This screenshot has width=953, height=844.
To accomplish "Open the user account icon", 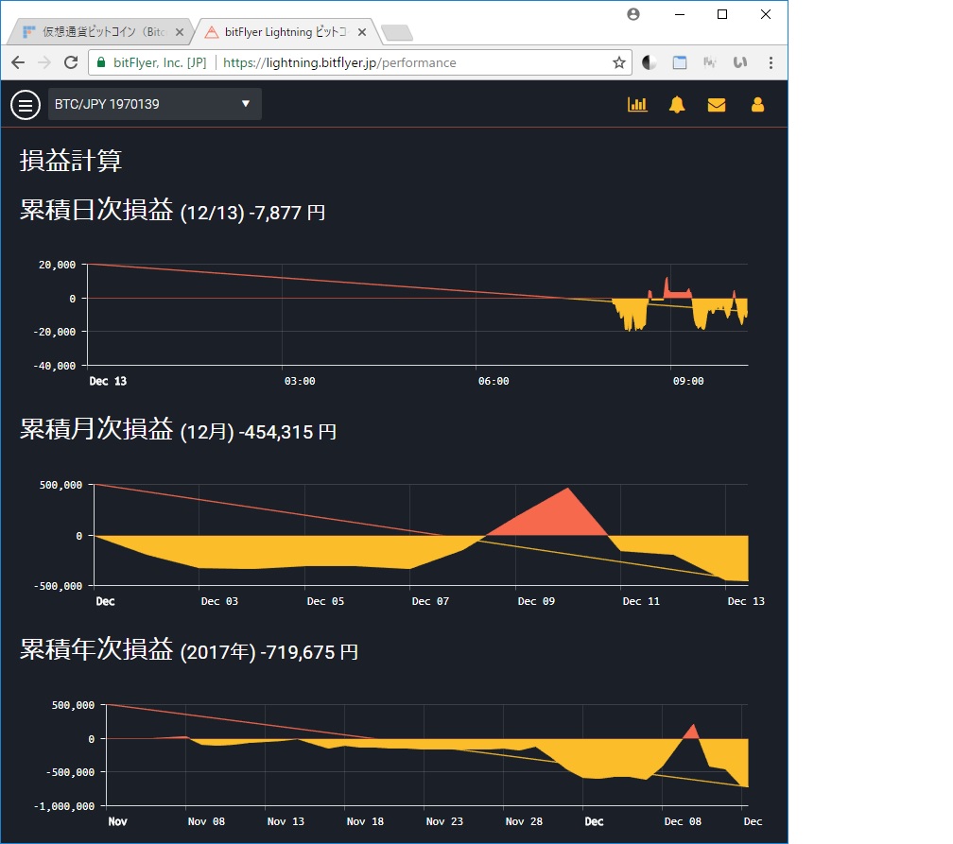I will pos(757,105).
